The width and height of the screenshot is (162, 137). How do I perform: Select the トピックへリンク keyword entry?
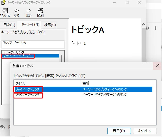(x=13, y=52)
